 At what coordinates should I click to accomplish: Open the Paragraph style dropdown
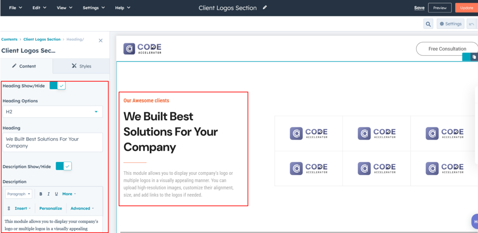[19, 194]
